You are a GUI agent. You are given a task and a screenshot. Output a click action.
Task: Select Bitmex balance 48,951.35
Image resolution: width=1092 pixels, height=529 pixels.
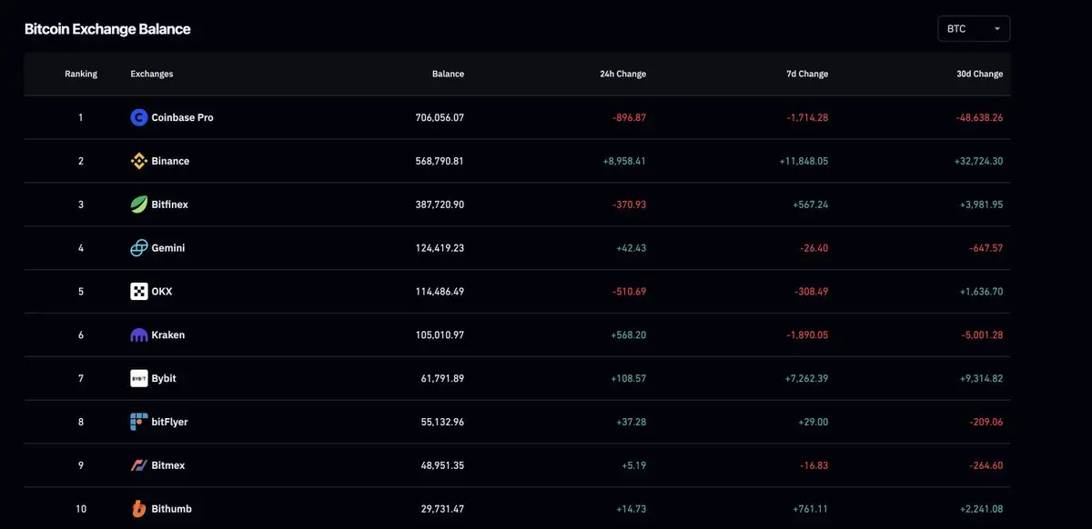[442, 465]
